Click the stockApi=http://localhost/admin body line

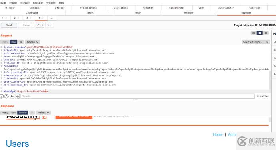point(26,91)
